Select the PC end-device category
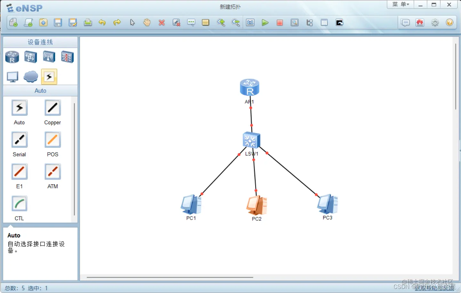Image resolution: width=461 pixels, height=293 pixels. point(12,77)
